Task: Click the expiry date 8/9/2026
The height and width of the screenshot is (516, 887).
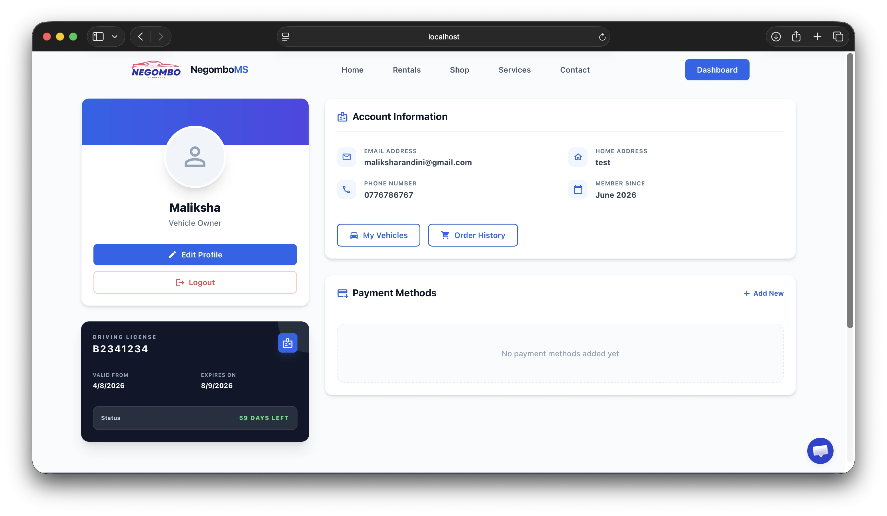Action: [x=217, y=385]
